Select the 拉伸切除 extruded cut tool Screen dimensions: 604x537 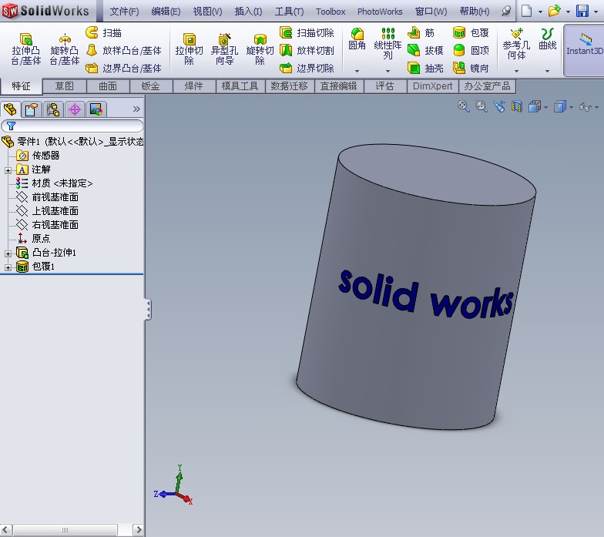[189, 49]
